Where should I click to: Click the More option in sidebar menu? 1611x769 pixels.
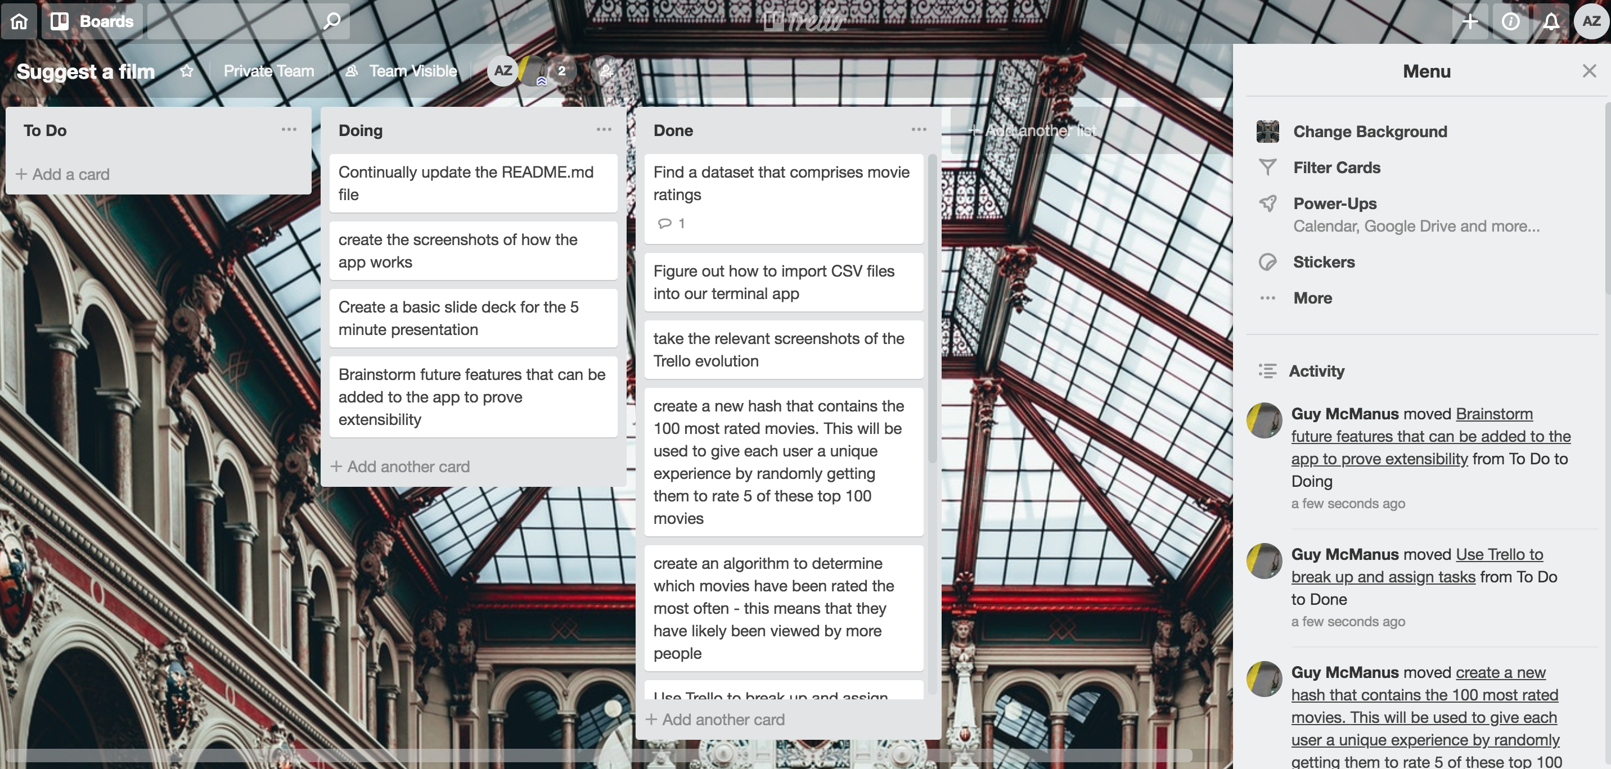(x=1313, y=298)
